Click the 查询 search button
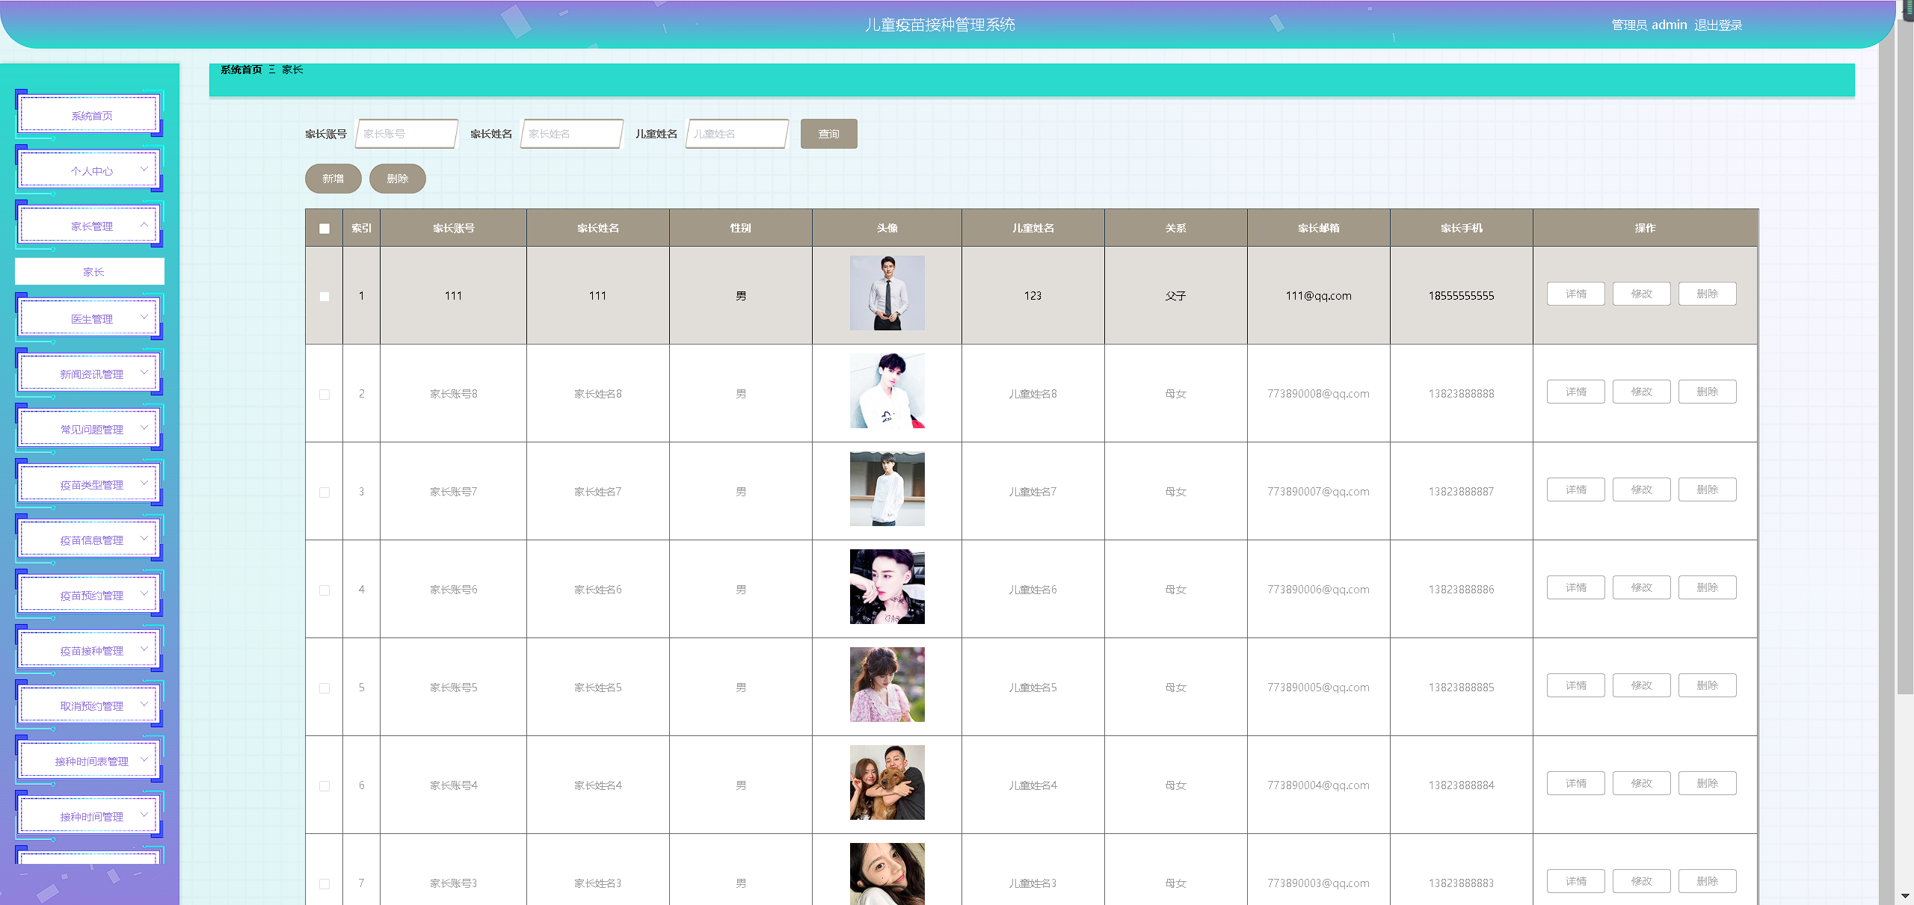 (x=828, y=135)
